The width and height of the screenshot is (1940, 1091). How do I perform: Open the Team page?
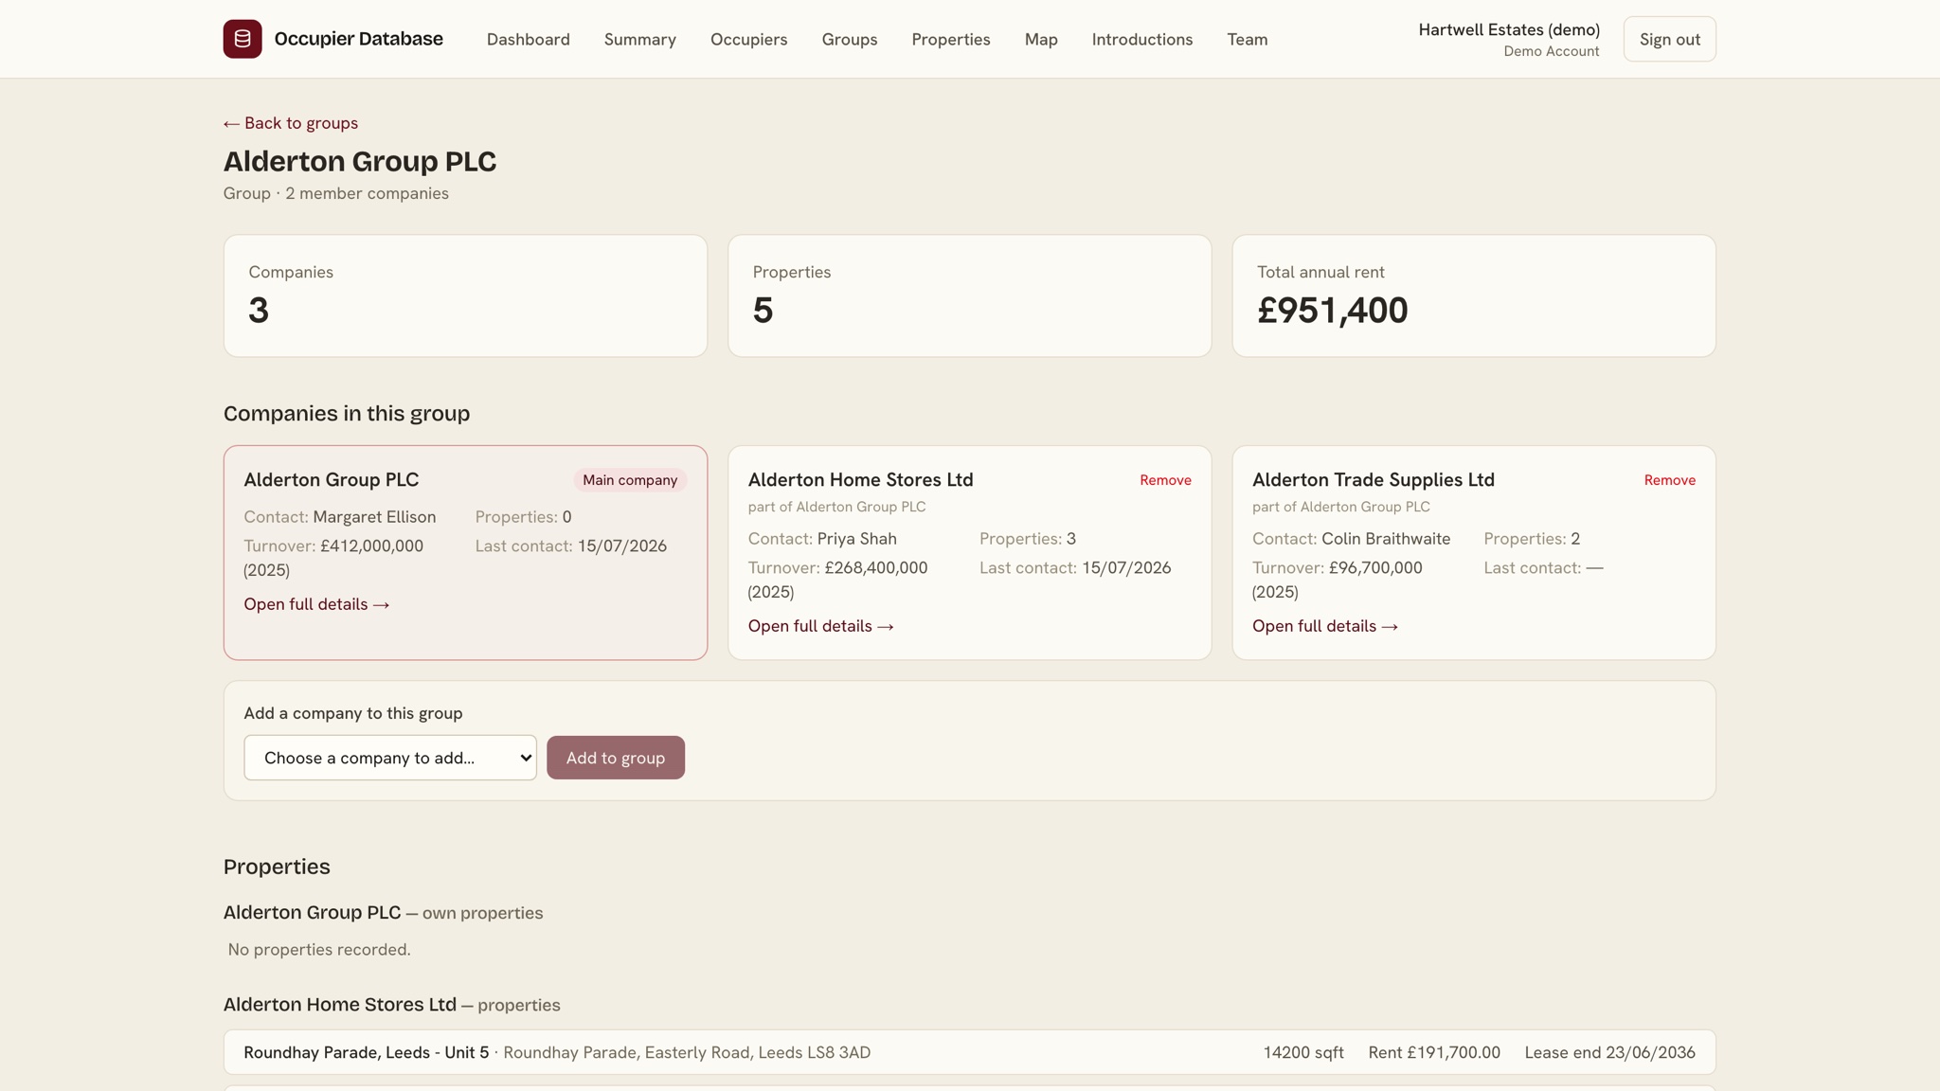point(1248,40)
